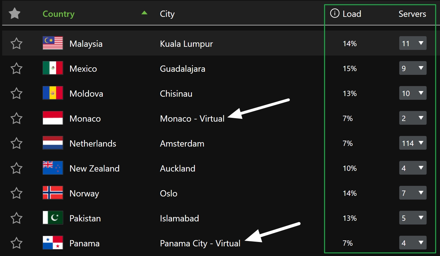Click the Norway flag icon
The height and width of the screenshot is (256, 440).
click(x=53, y=193)
